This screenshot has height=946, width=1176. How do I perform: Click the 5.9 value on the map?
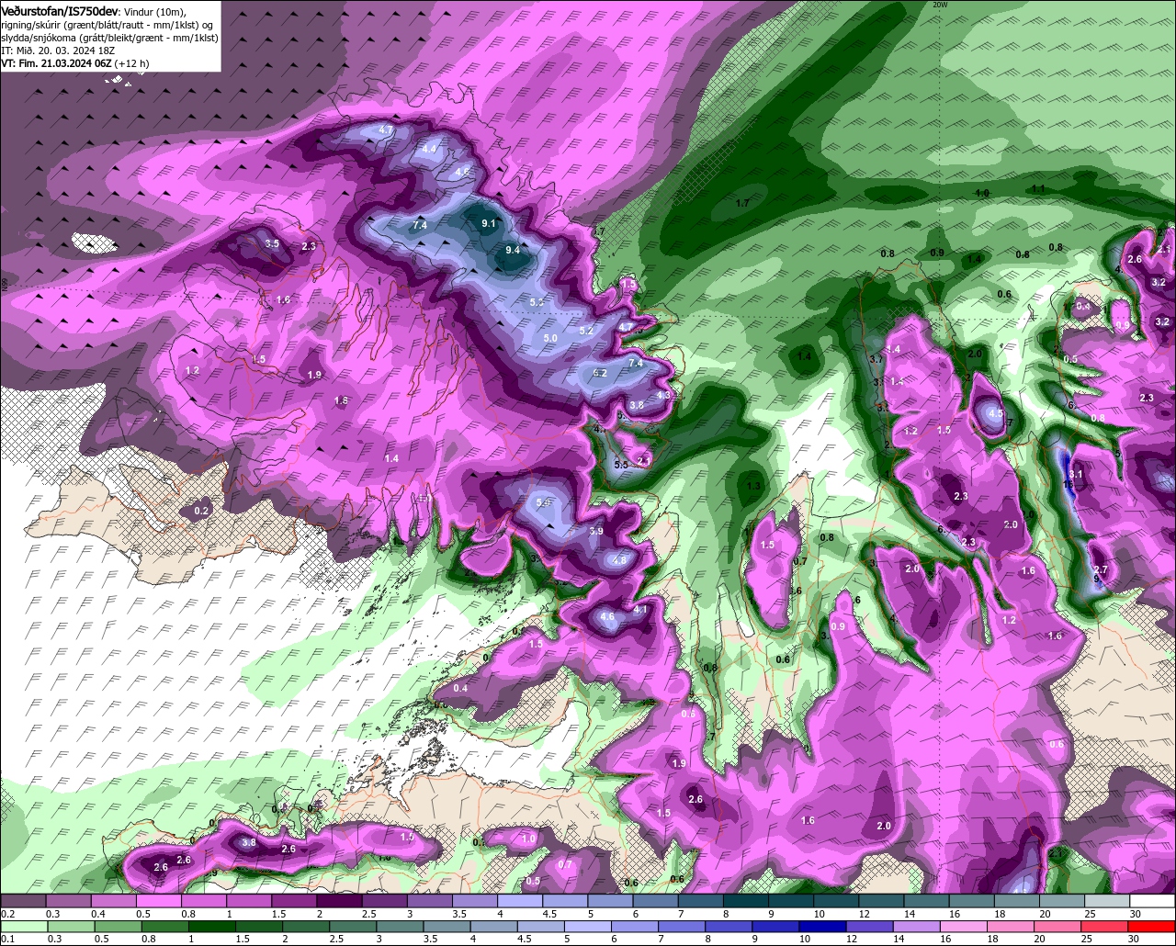click(x=543, y=502)
